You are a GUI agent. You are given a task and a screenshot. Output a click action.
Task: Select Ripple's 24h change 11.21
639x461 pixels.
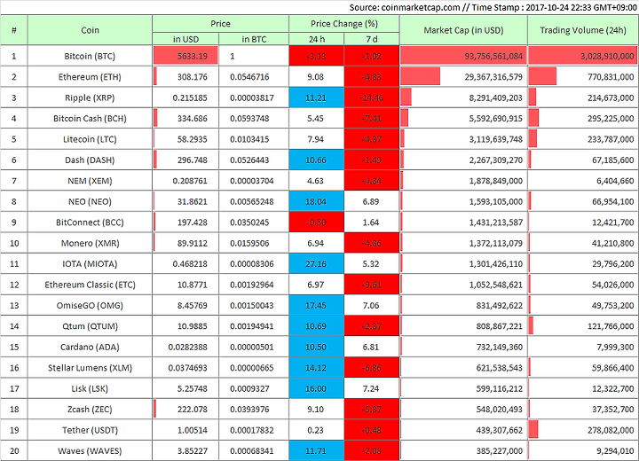(x=317, y=98)
